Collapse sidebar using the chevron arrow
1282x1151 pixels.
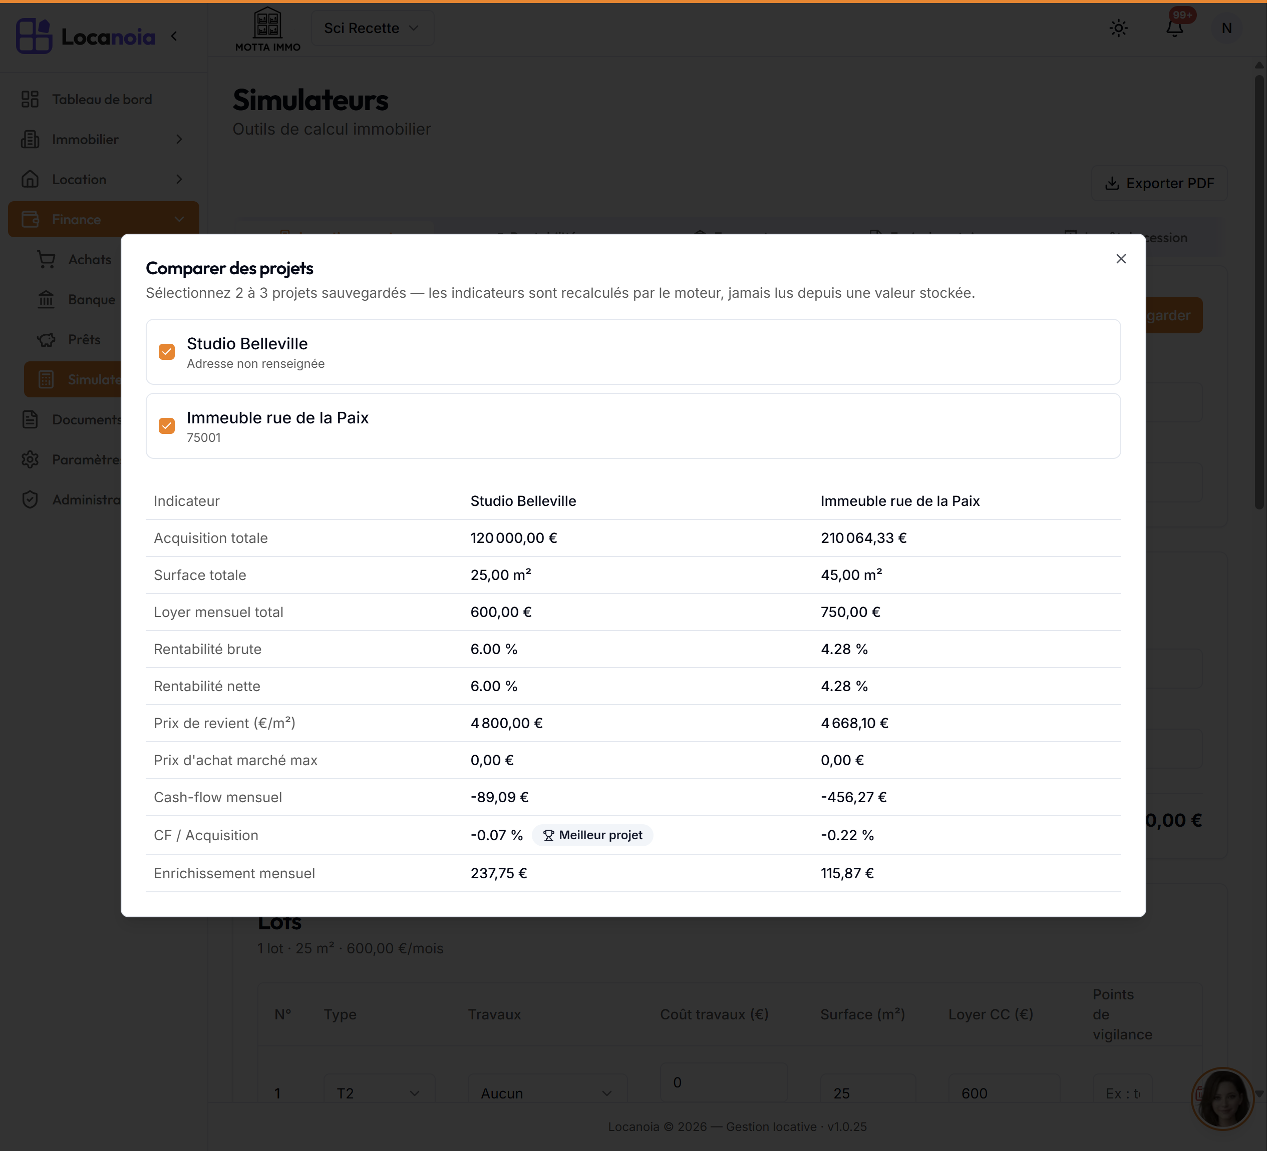tap(174, 37)
